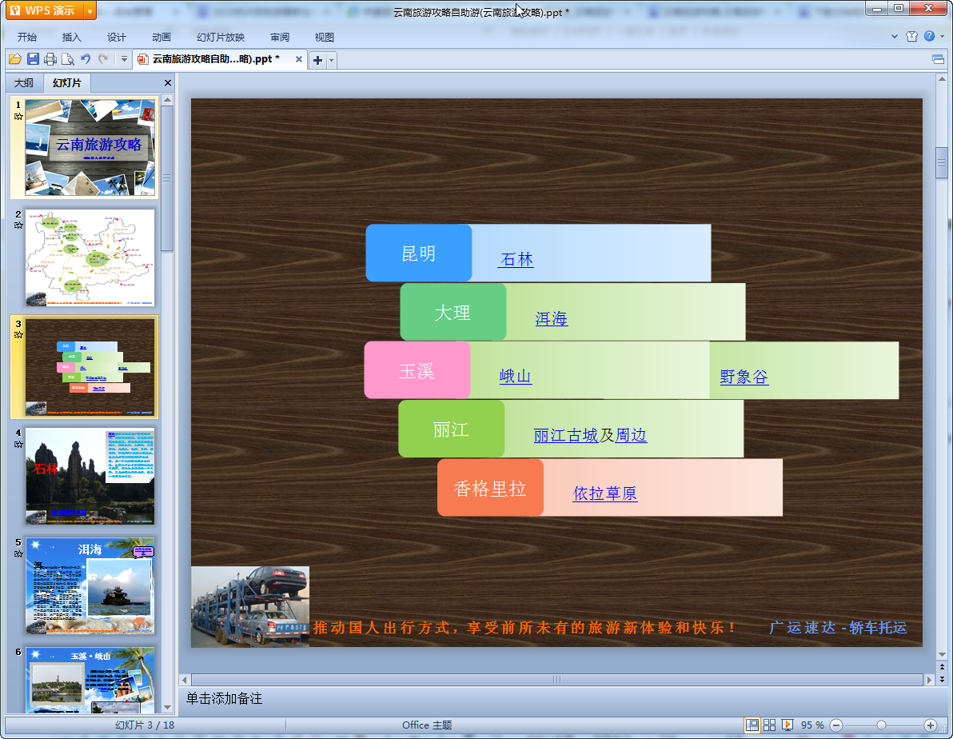Open the 动画 menu
This screenshot has height=739, width=953.
click(x=161, y=37)
